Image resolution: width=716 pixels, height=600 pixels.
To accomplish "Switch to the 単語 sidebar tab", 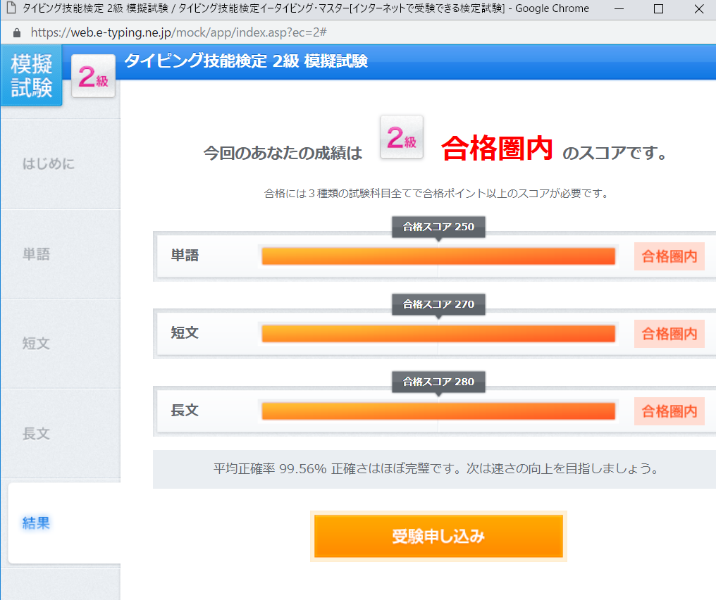I will click(37, 254).
